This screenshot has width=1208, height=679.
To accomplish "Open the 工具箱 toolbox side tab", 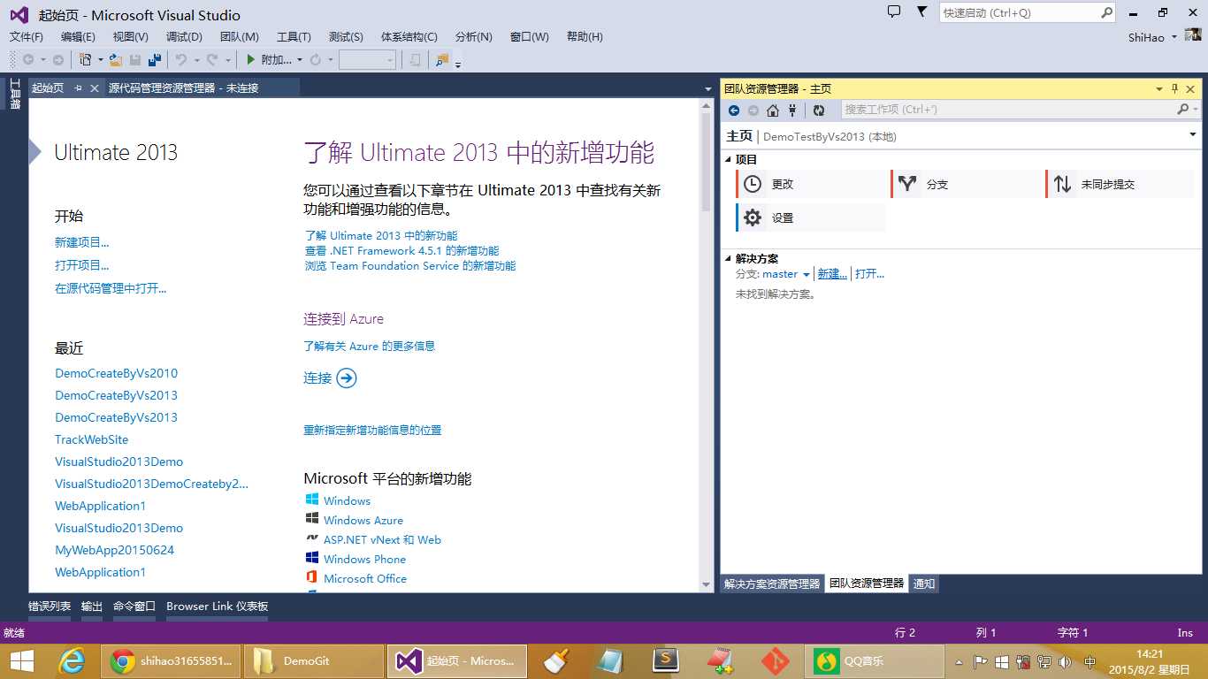I will pos(15,95).
